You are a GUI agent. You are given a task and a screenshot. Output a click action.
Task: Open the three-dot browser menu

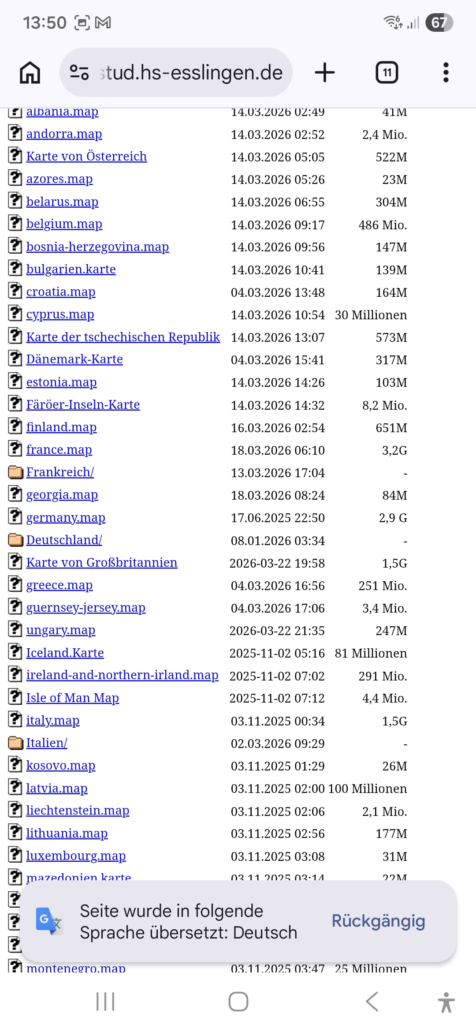pos(446,72)
